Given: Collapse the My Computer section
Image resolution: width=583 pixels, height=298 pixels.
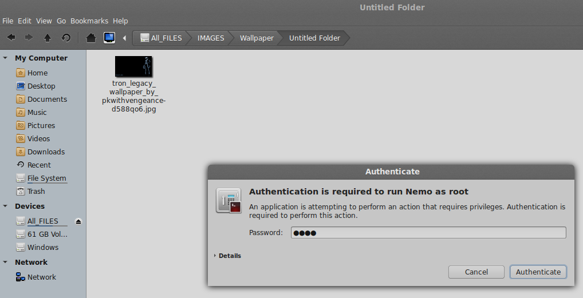Looking at the screenshot, I should click(5, 58).
